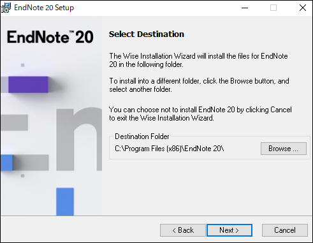Viewport: 313px width, 243px height.
Task: Click the Wise Installation Wizard description paragraph
Action: point(198,60)
